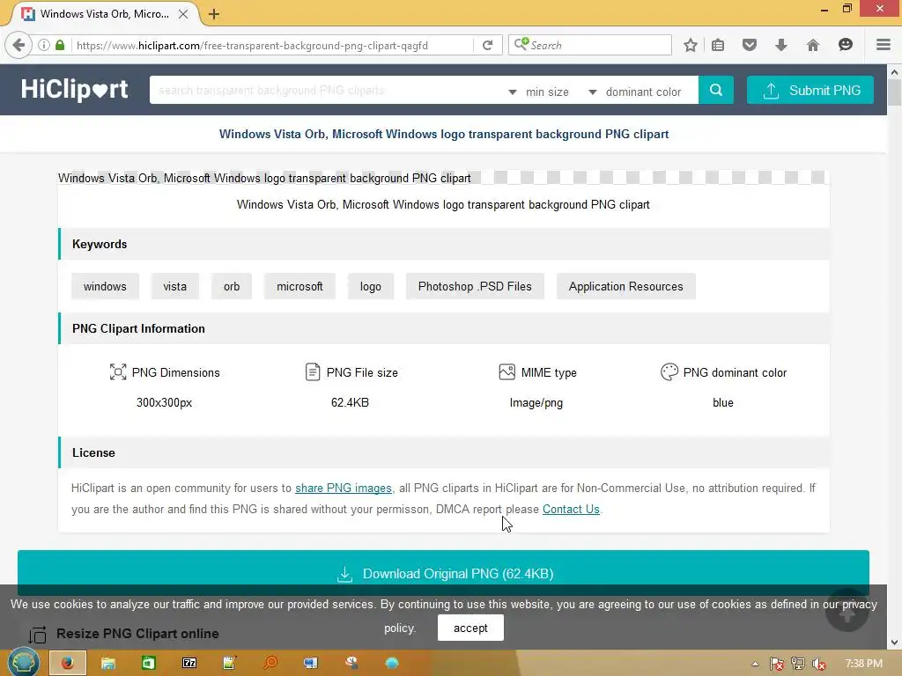Close the Windows Vista Orb tab
The height and width of the screenshot is (676, 902).
(183, 14)
